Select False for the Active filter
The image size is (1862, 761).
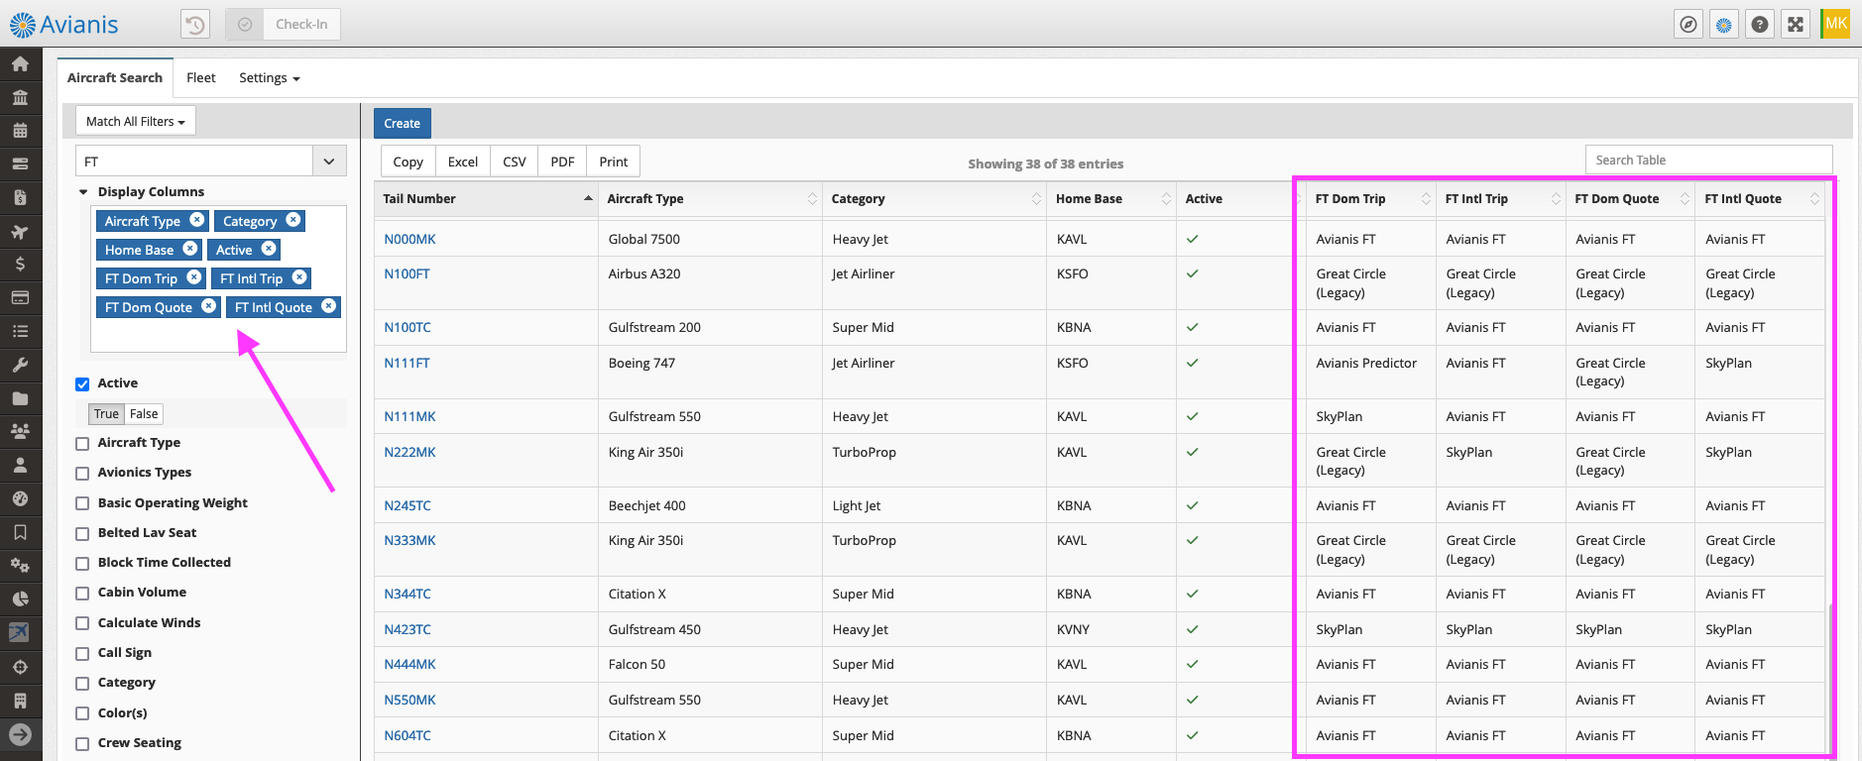pos(144,414)
